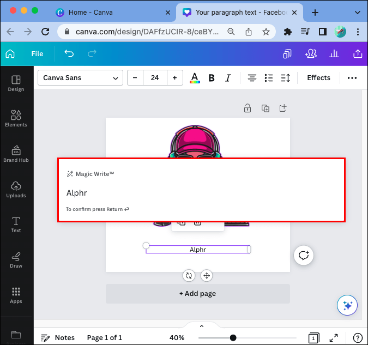The height and width of the screenshot is (345, 368).
Task: Reload the page
Action: [x=45, y=32]
